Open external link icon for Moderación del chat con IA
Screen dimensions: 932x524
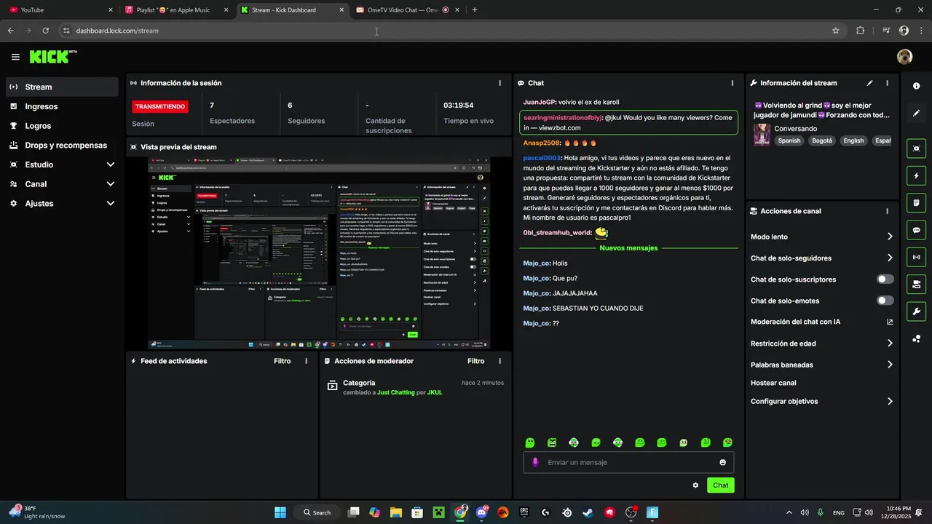coord(890,322)
